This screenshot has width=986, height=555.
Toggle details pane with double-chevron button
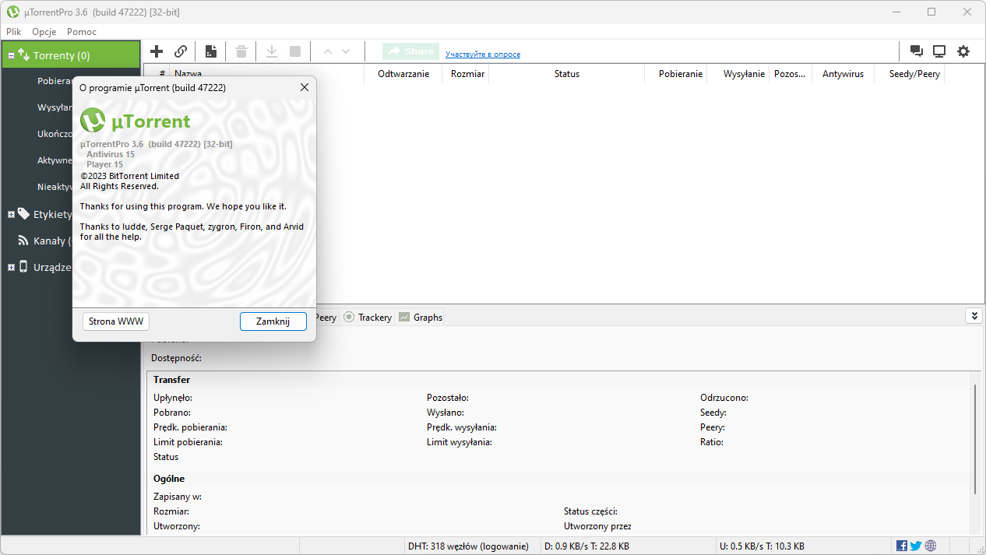coord(974,316)
